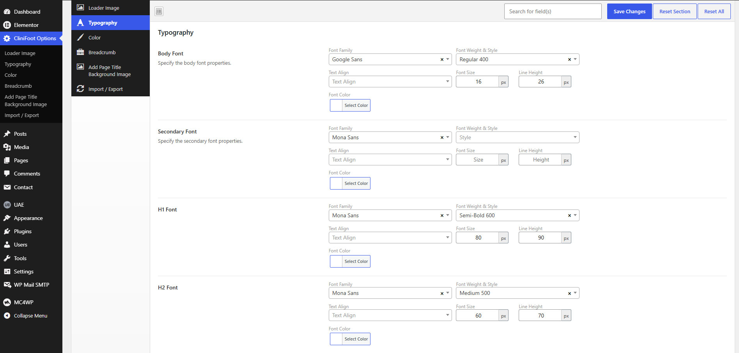Open the Loader Image options tab
The image size is (739, 353).
click(110, 8)
